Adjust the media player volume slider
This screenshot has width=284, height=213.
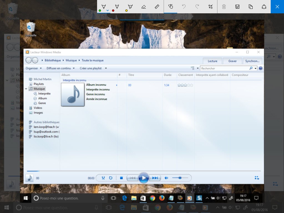point(180,178)
